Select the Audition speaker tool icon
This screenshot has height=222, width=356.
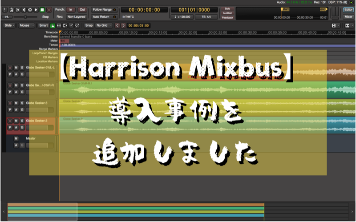(65, 25)
